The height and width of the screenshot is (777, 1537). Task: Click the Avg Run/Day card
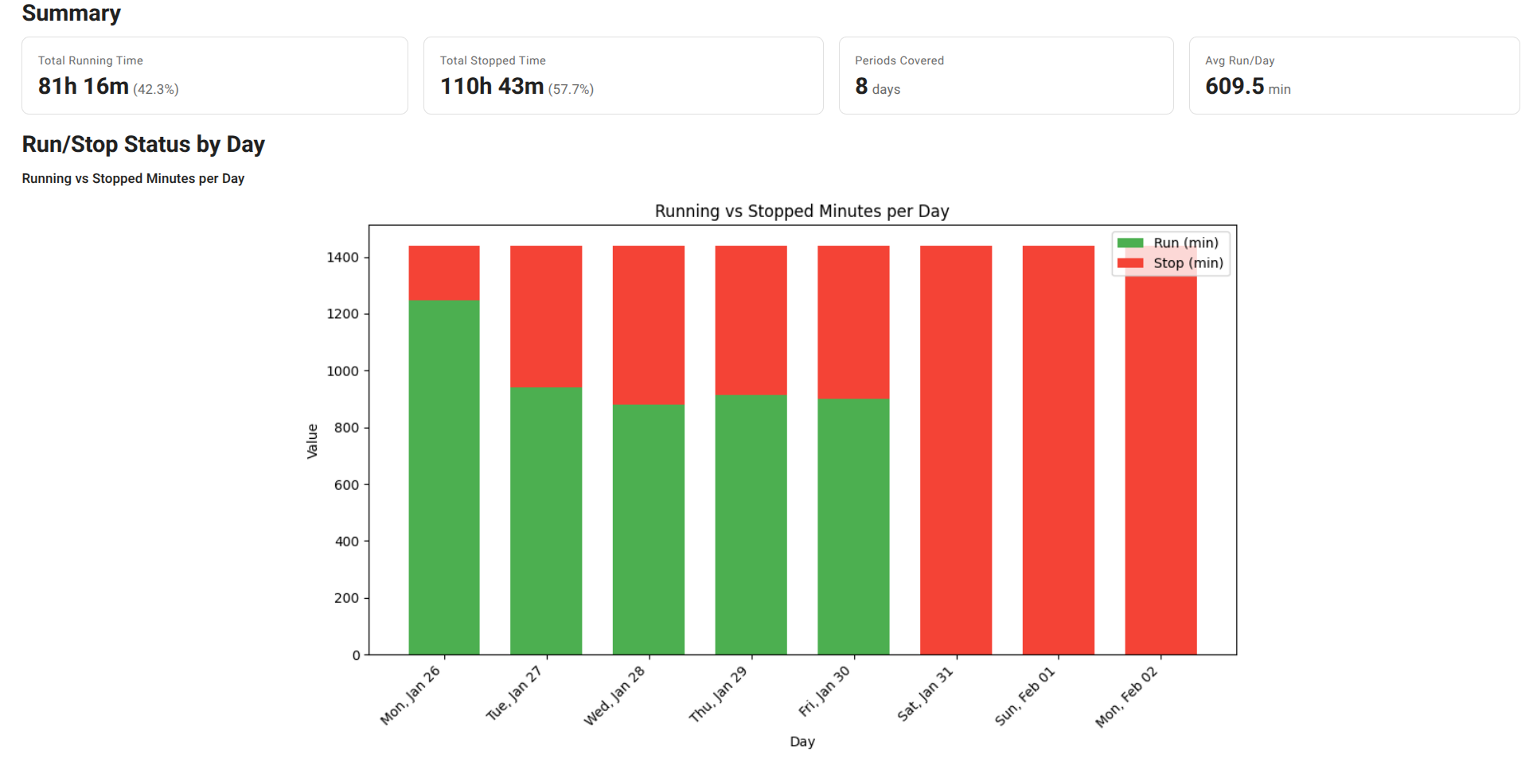click(1353, 76)
